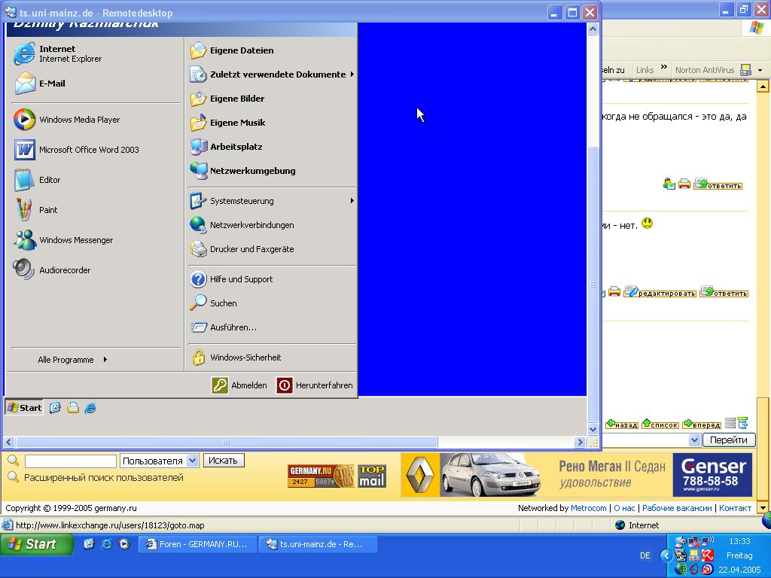Click the вперёд button
771x578 pixels.
702,424
